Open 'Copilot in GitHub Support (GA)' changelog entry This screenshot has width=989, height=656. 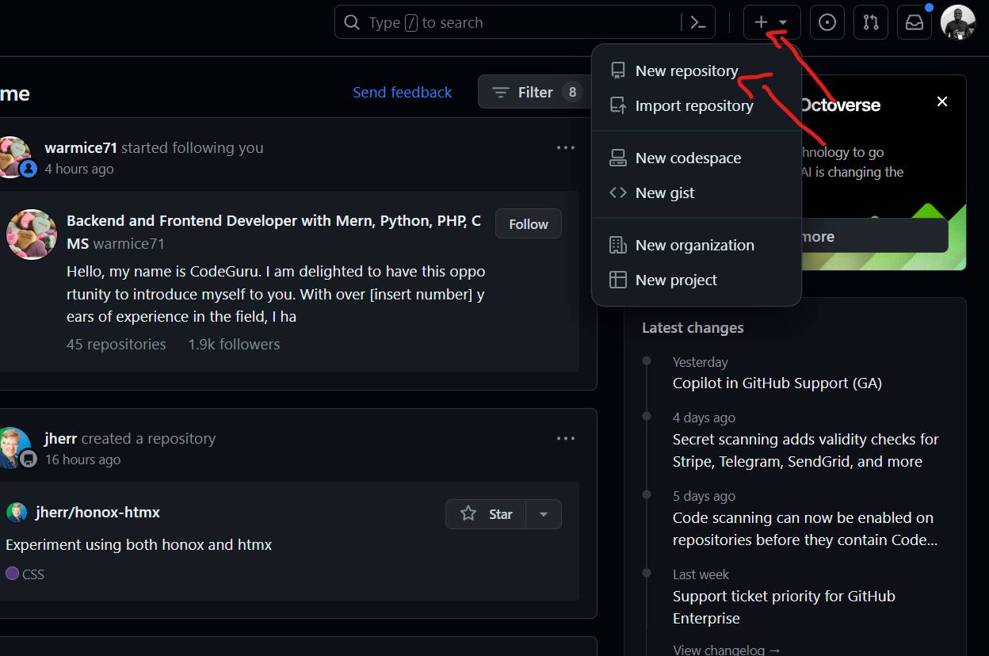777,383
